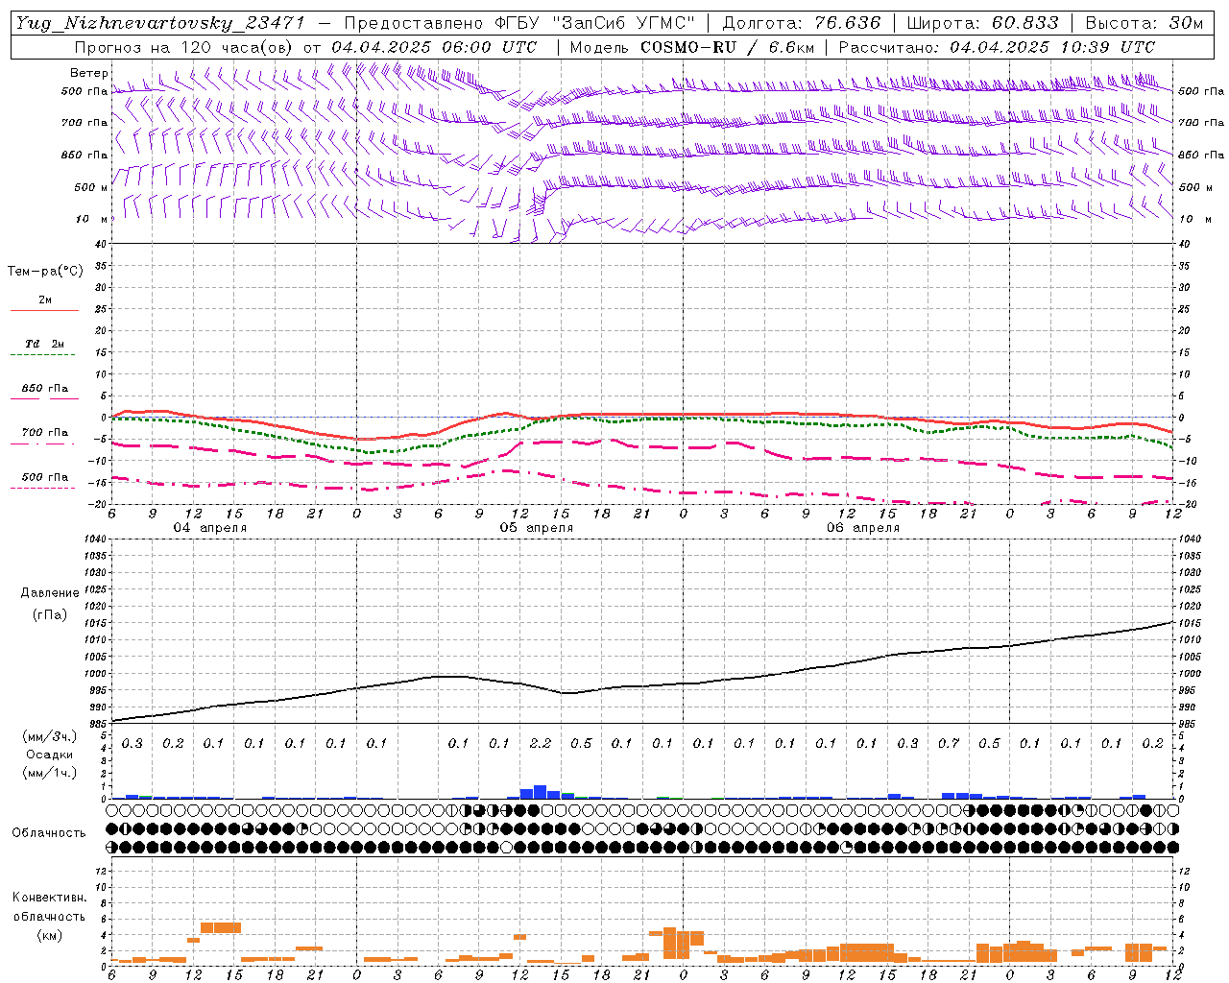The width and height of the screenshot is (1229, 983).
Task: Click the 'Тем-ра(°C)' temperature panel label
Action: (x=45, y=272)
